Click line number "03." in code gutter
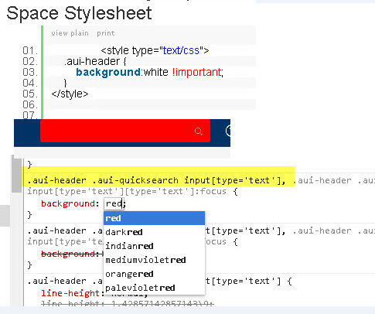 coord(30,72)
